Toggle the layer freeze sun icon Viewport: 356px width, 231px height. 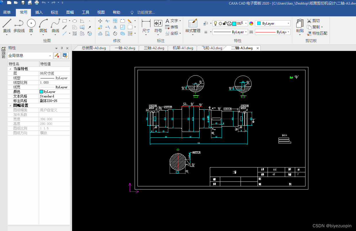point(220,23)
